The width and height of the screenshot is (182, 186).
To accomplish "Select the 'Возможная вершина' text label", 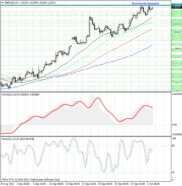I will [145, 3].
